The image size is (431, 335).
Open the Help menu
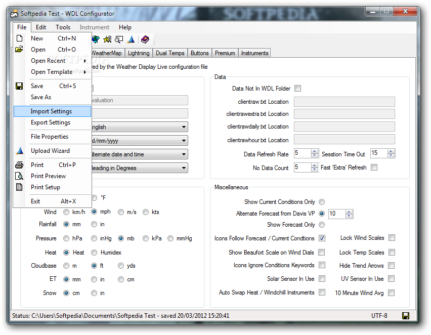click(125, 27)
